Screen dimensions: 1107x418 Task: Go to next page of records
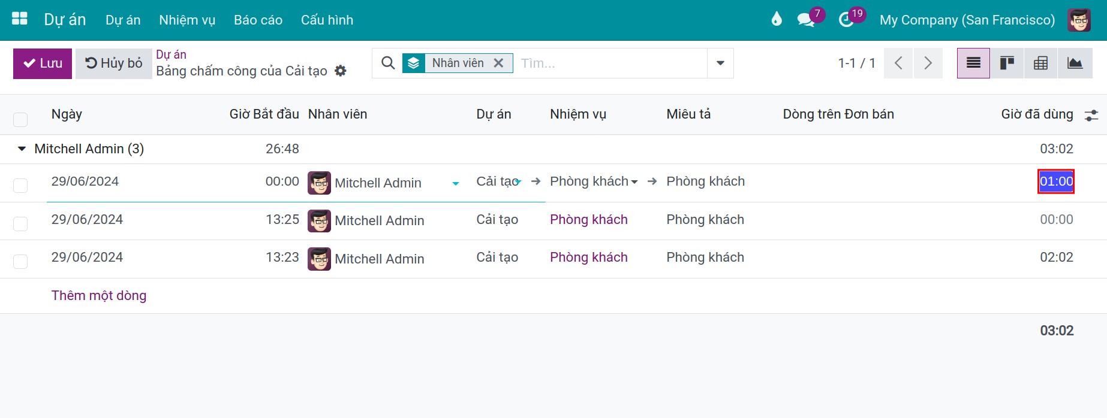(x=928, y=63)
